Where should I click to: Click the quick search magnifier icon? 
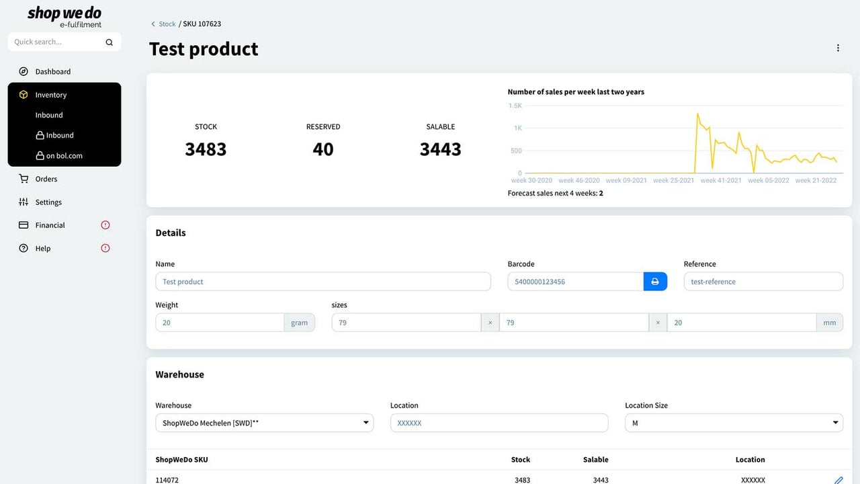click(109, 42)
